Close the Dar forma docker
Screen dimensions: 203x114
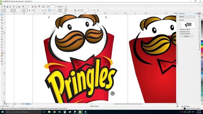click(200, 14)
